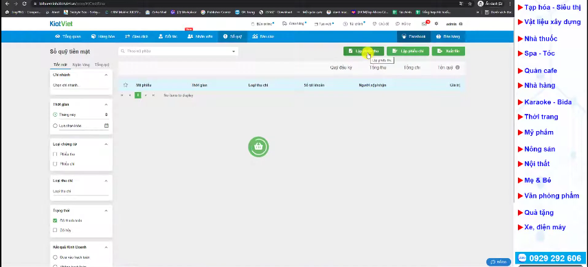Open the Tổng quan menu

[68, 36]
